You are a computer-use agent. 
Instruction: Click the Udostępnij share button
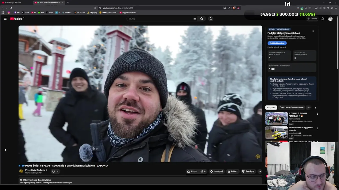point(216,171)
